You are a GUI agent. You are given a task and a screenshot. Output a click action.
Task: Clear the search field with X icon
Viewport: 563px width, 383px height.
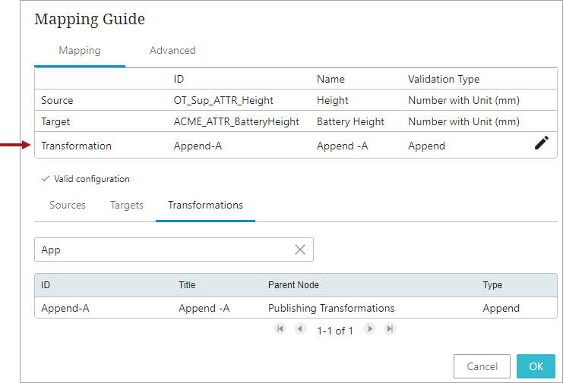(x=300, y=250)
